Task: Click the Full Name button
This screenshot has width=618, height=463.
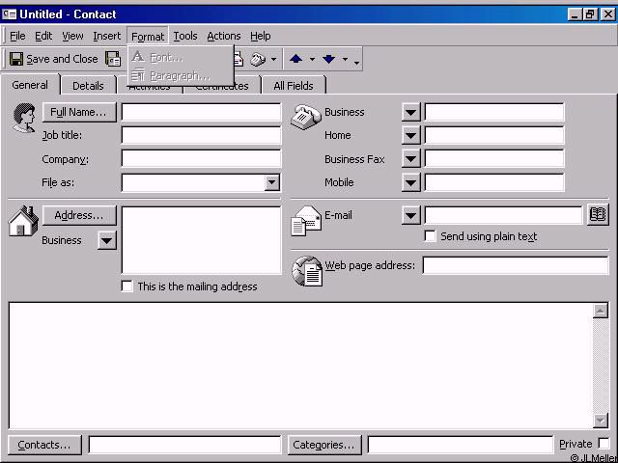Action: pos(79,112)
